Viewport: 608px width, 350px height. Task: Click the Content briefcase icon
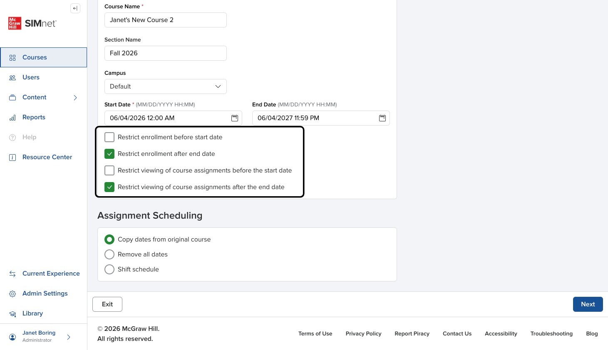[x=12, y=98]
